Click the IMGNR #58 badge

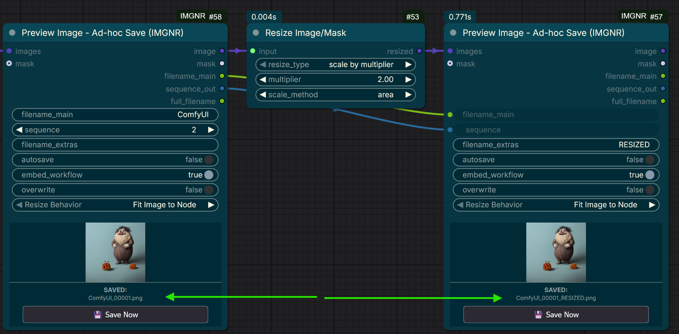point(201,16)
